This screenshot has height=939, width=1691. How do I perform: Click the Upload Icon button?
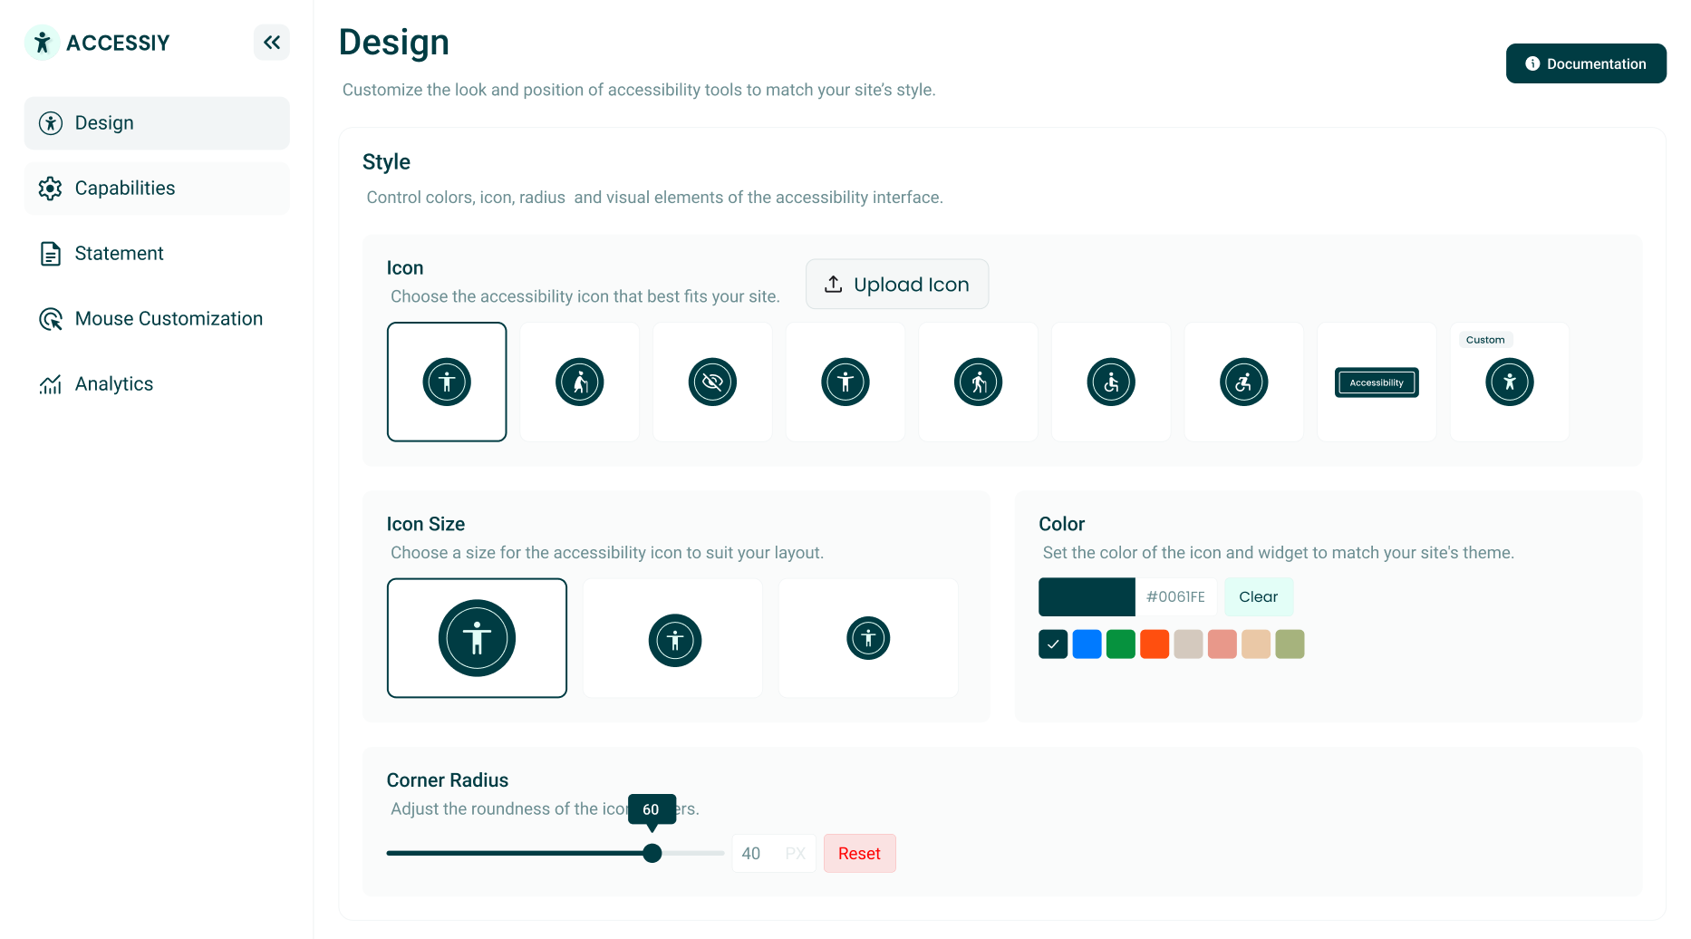(x=896, y=284)
